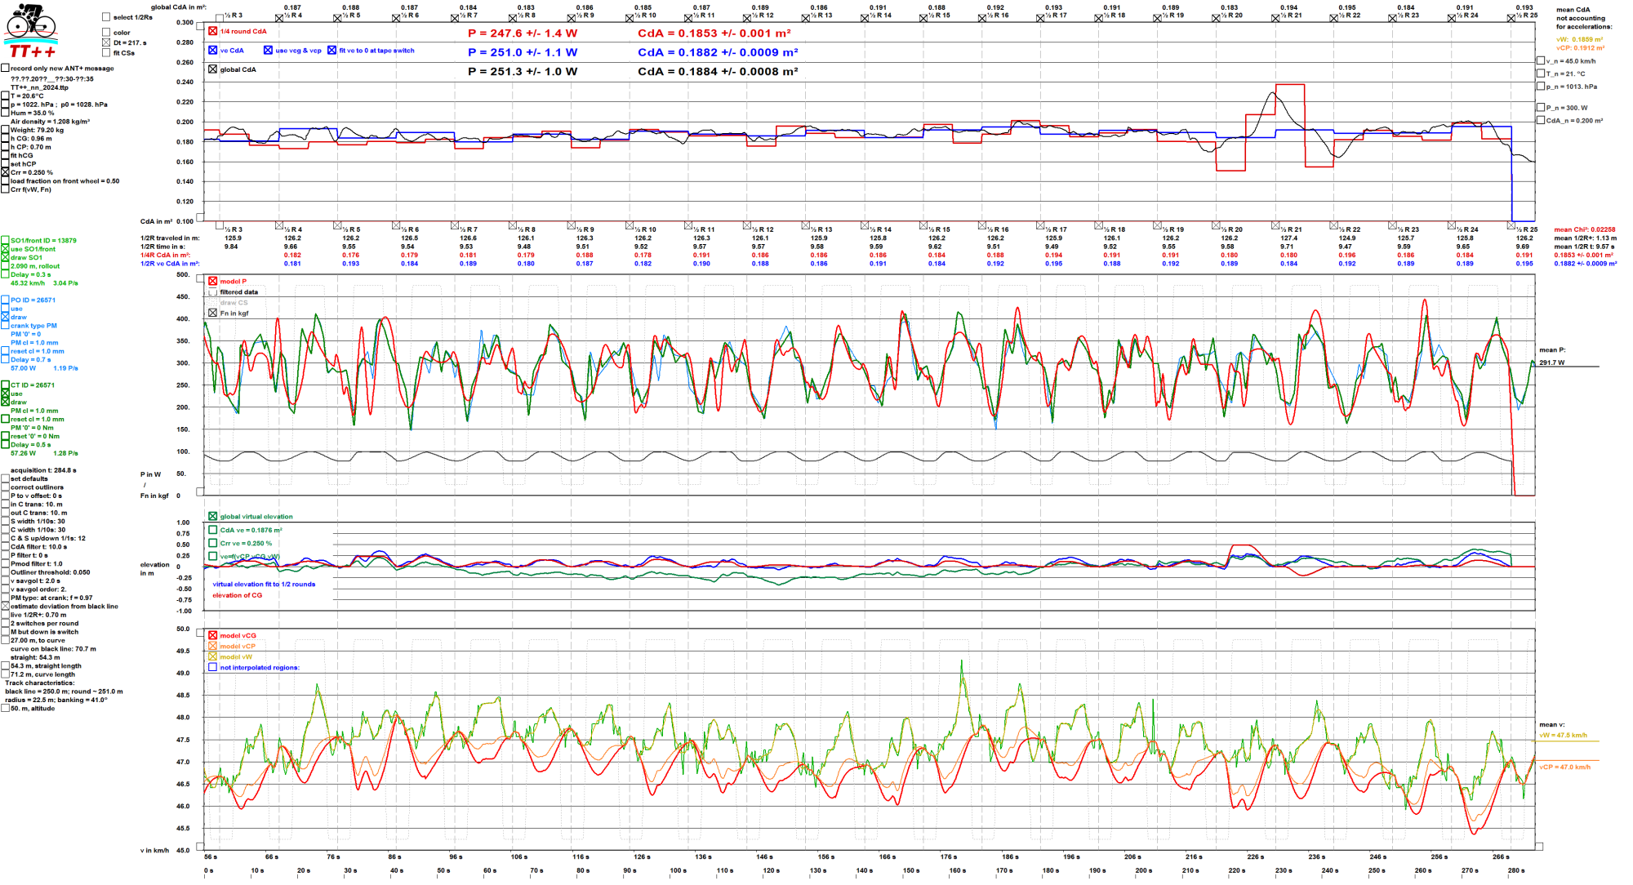
Task: Toggle load fraction on front wheel
Action: tap(5, 181)
